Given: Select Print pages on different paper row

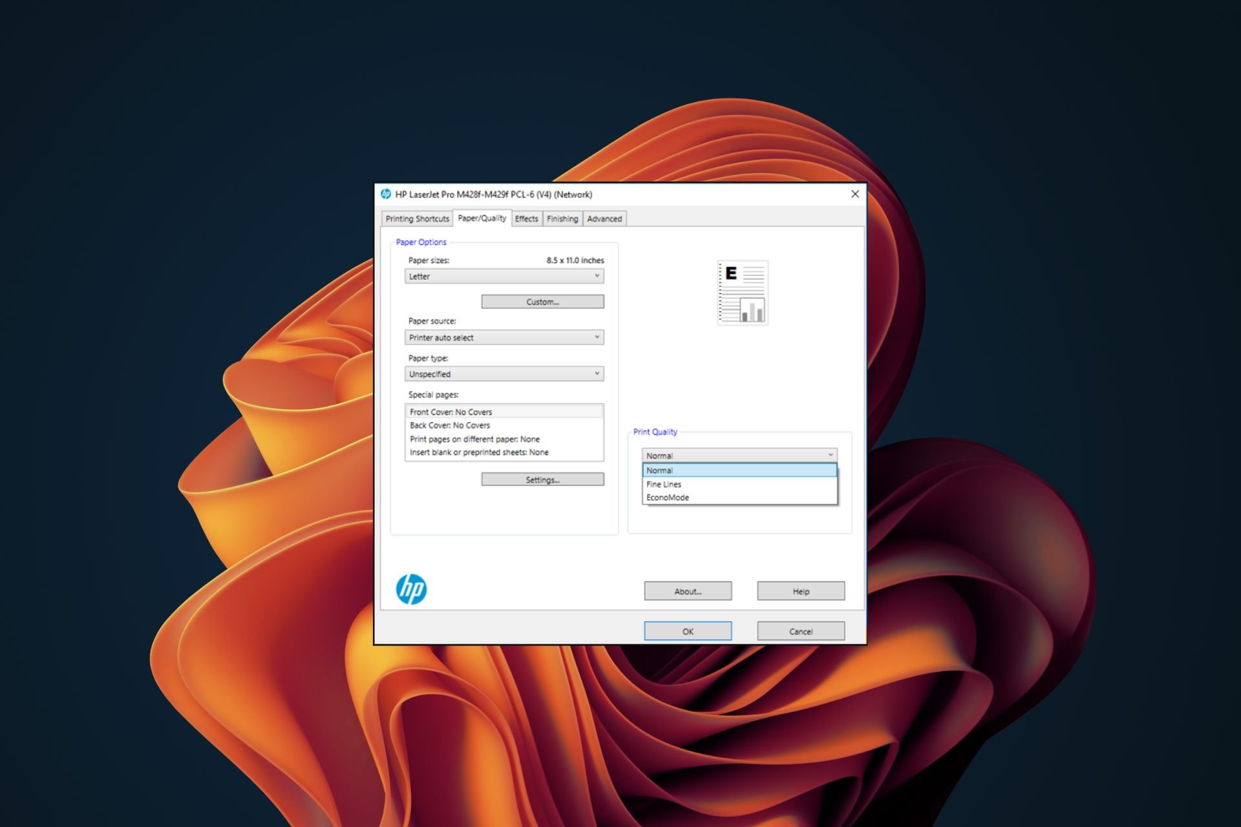Looking at the screenshot, I should [504, 439].
